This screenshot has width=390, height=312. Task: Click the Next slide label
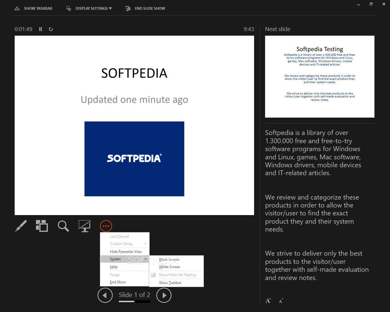tap(278, 29)
